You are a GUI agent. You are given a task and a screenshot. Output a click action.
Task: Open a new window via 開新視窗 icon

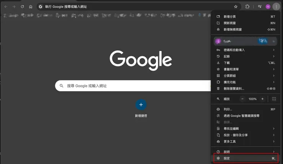[x=218, y=23]
